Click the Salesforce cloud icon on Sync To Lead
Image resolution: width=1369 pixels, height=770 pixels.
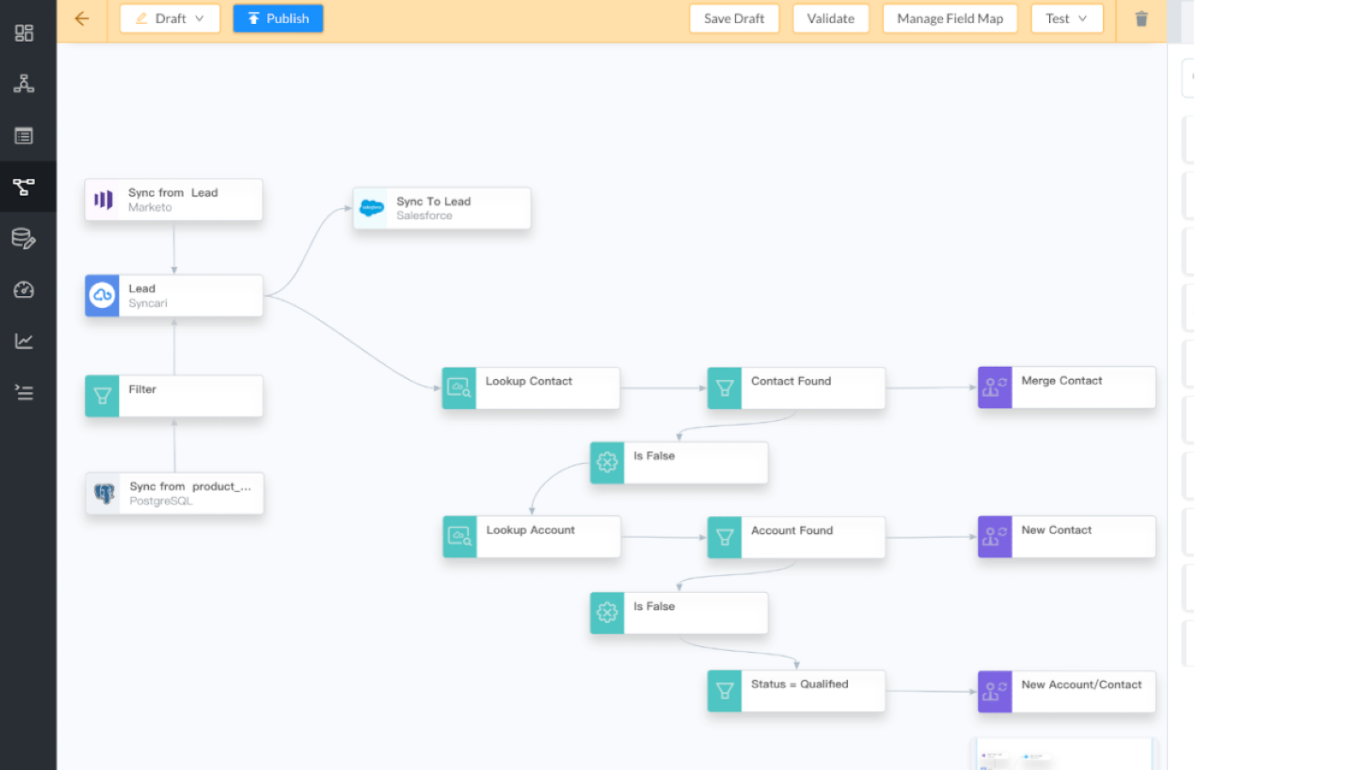click(x=371, y=208)
